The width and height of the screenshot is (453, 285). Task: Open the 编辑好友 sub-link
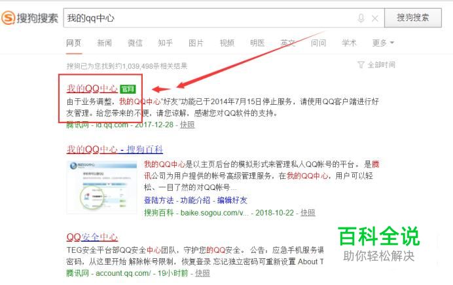coord(232,200)
